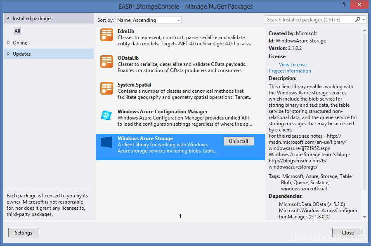Open the search options dropdown arrow
The width and height of the screenshot is (371, 246).
tap(364, 20)
